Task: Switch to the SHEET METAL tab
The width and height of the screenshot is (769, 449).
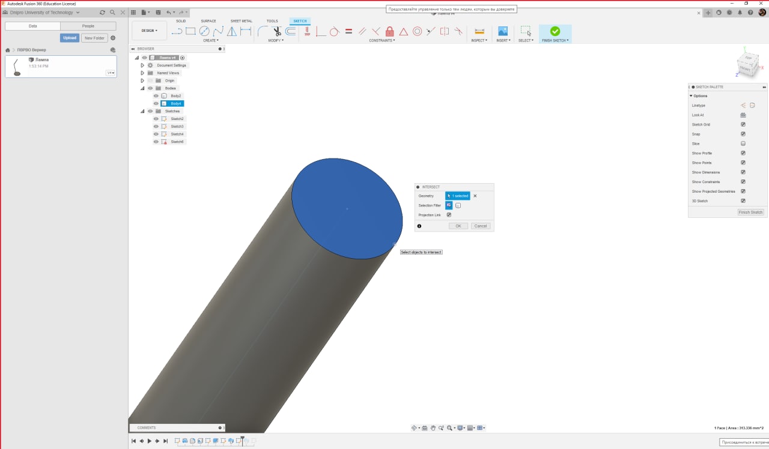Action: [242, 21]
